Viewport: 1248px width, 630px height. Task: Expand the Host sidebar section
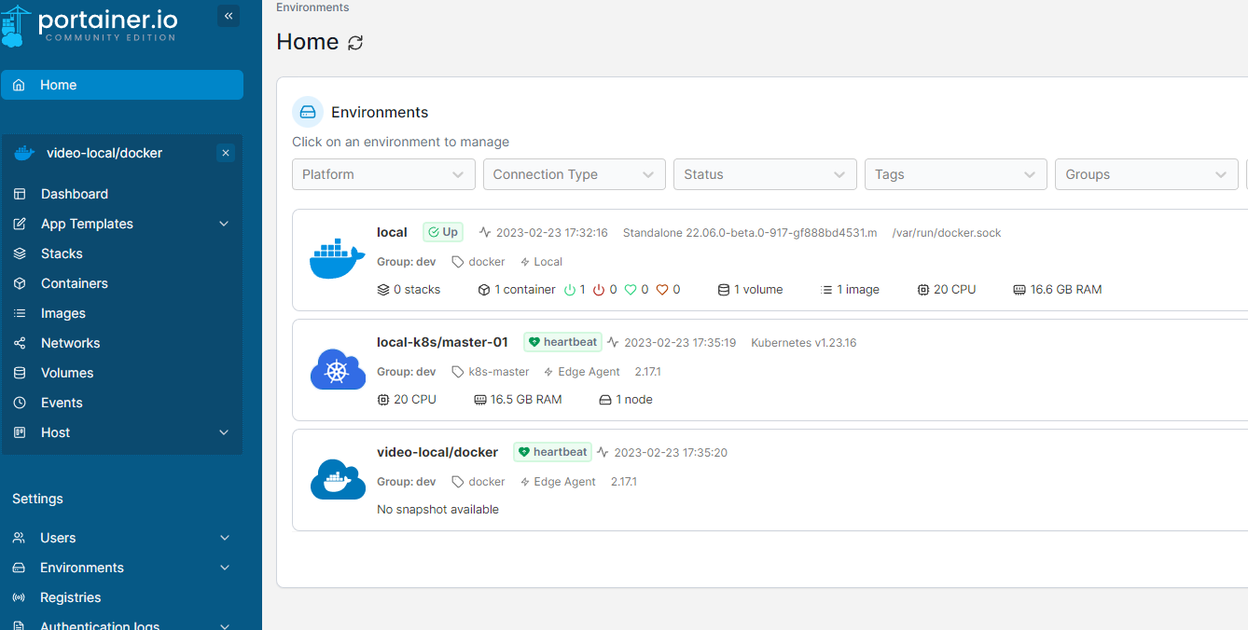point(223,432)
